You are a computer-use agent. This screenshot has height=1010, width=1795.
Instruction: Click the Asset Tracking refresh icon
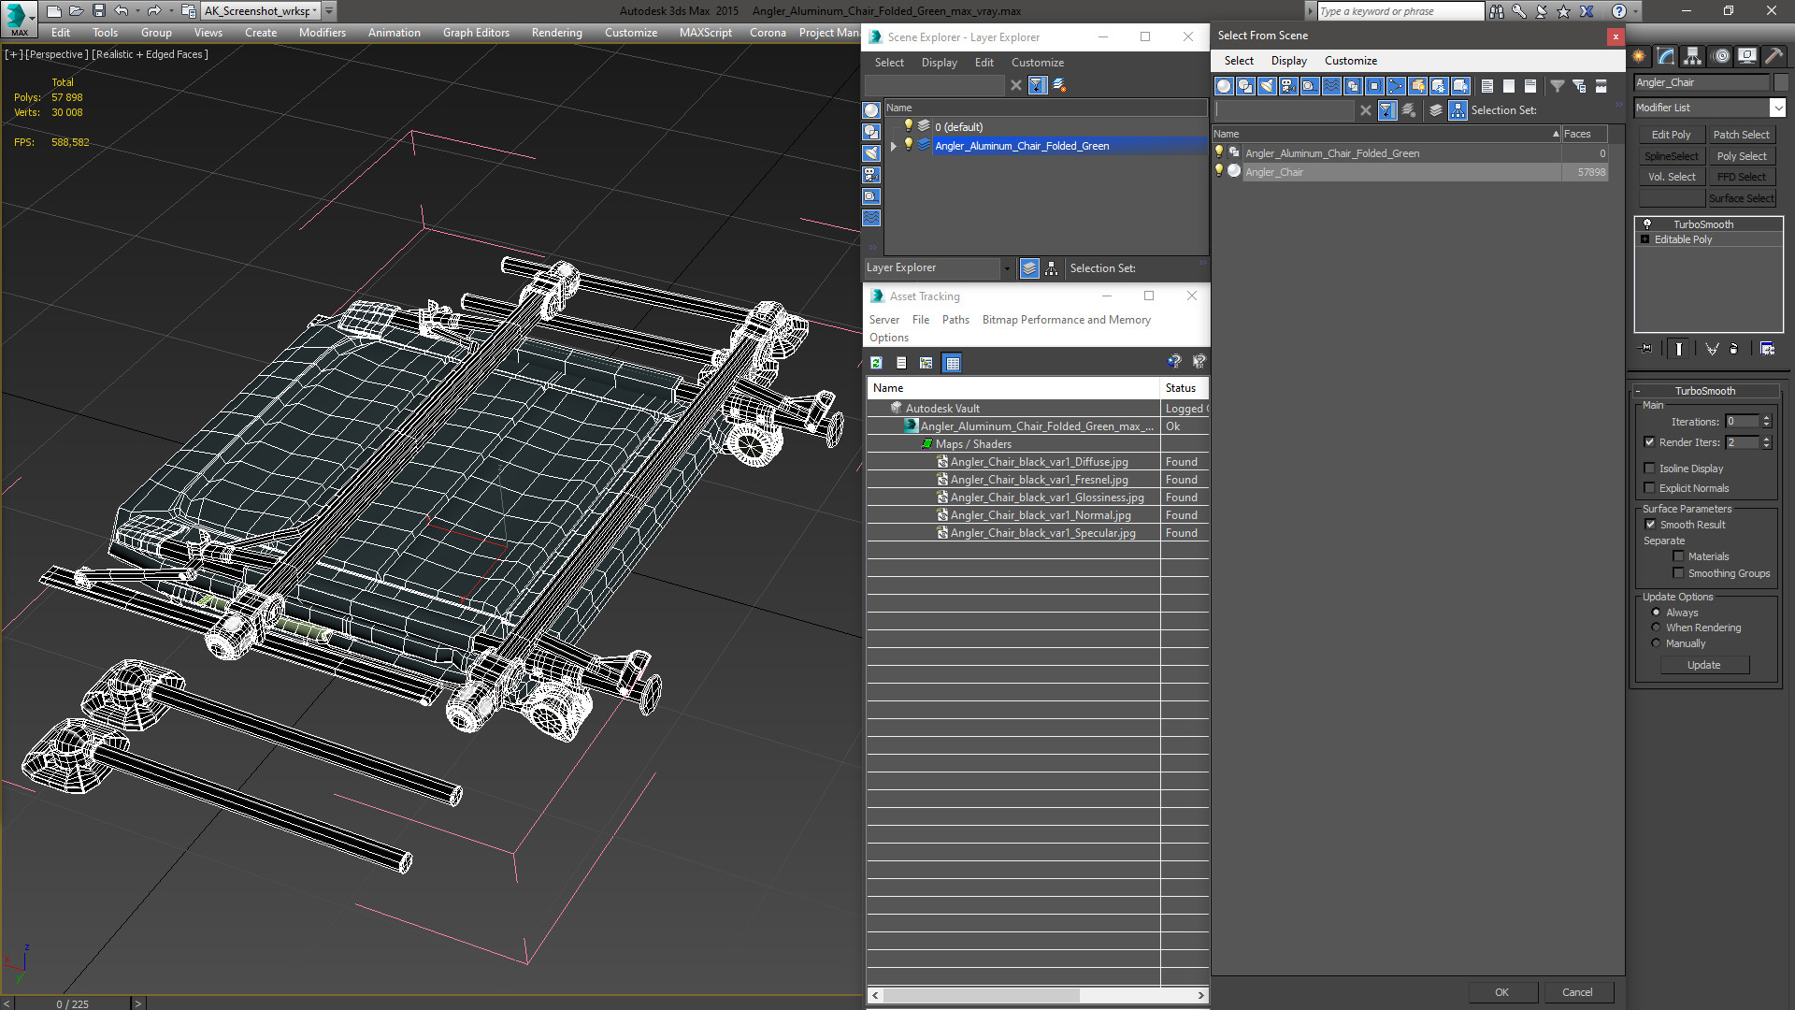[876, 363]
